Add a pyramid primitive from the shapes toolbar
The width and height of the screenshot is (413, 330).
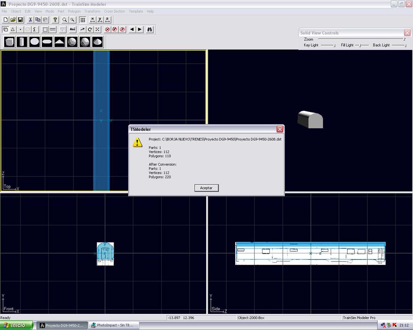click(60, 42)
